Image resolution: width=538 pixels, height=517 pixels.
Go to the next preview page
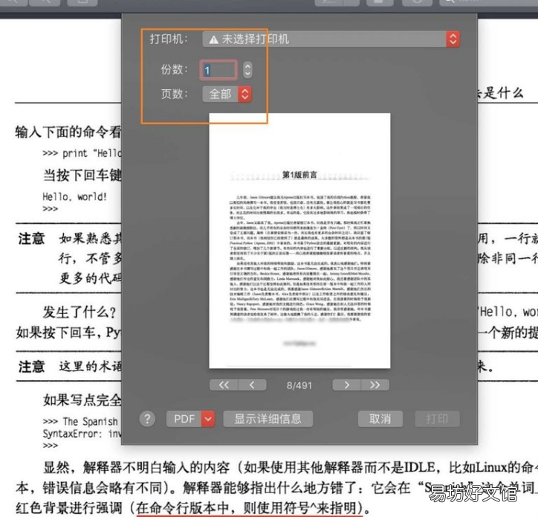pos(346,385)
